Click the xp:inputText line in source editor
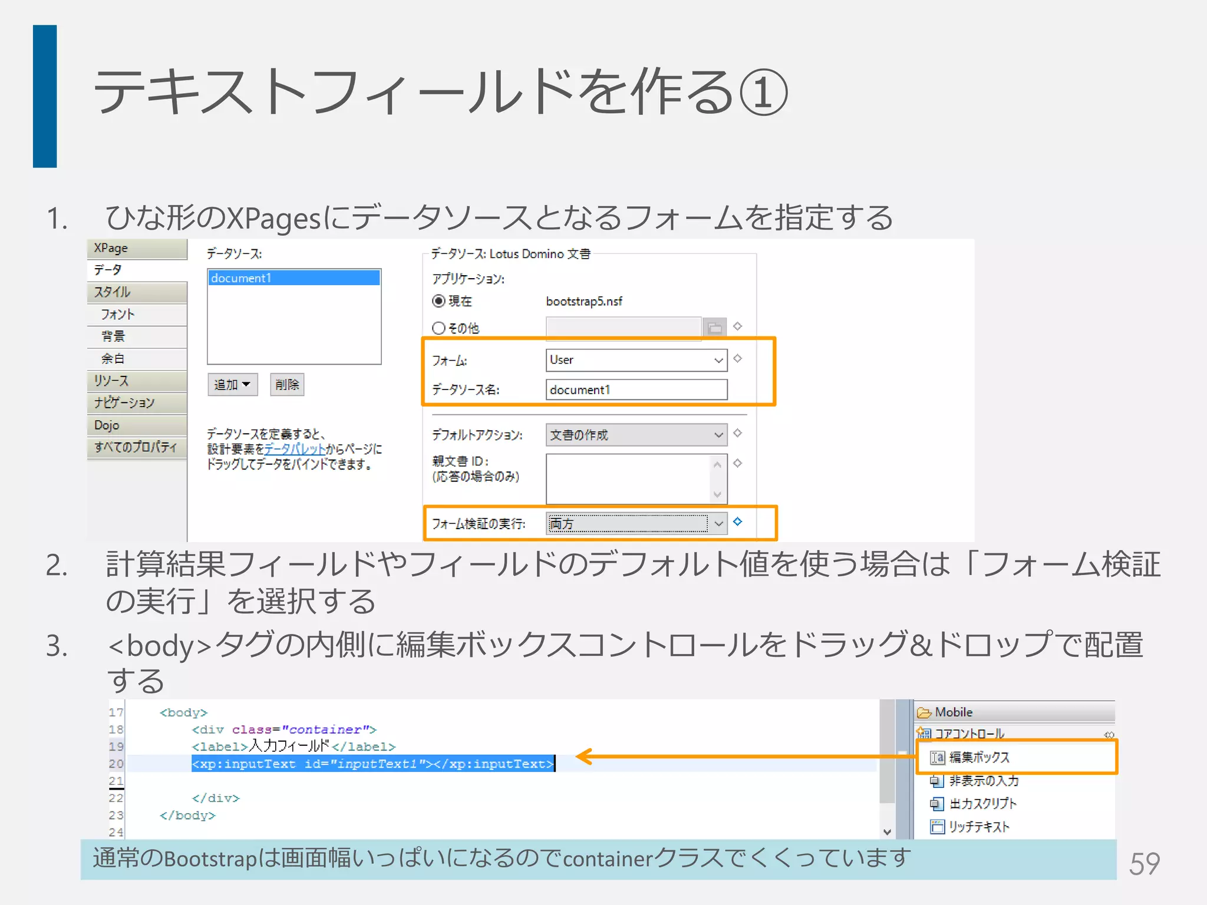The width and height of the screenshot is (1207, 905). click(x=372, y=764)
